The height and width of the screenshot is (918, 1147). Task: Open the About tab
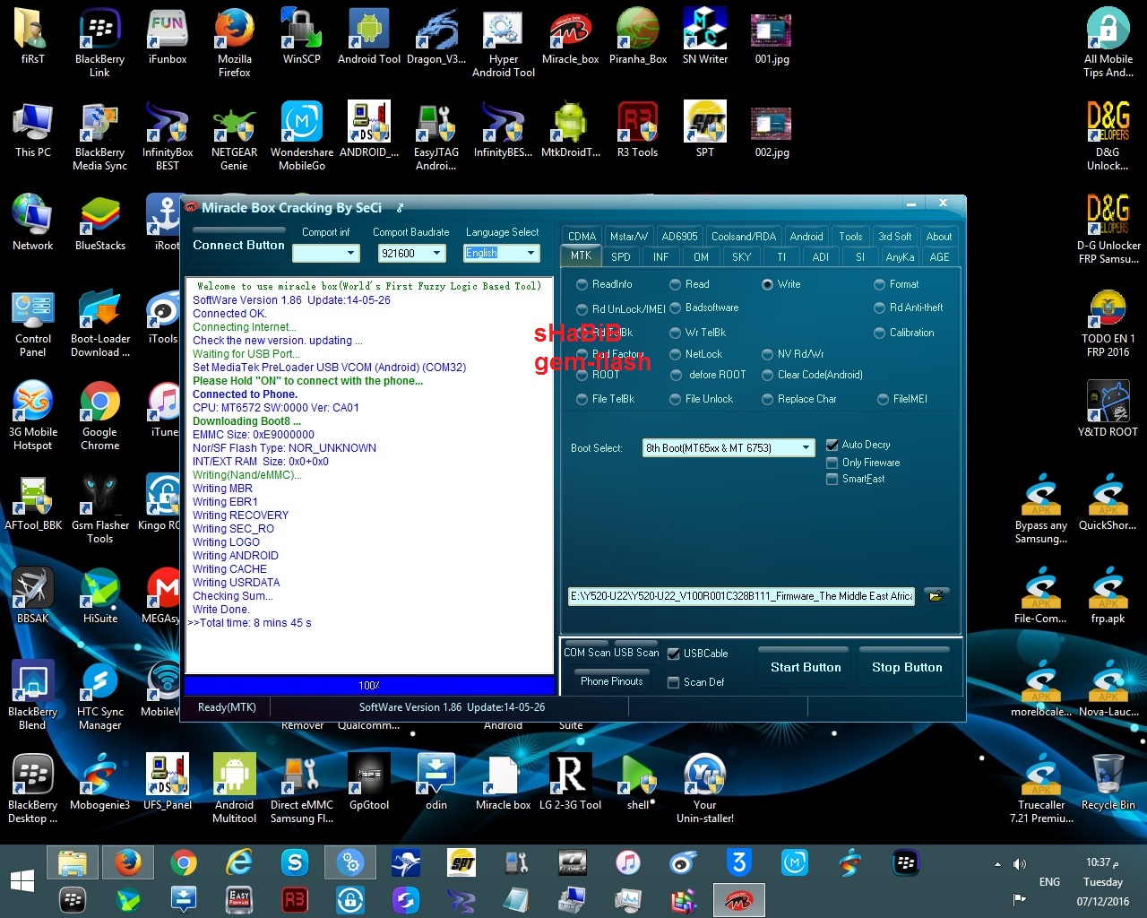[x=939, y=237]
